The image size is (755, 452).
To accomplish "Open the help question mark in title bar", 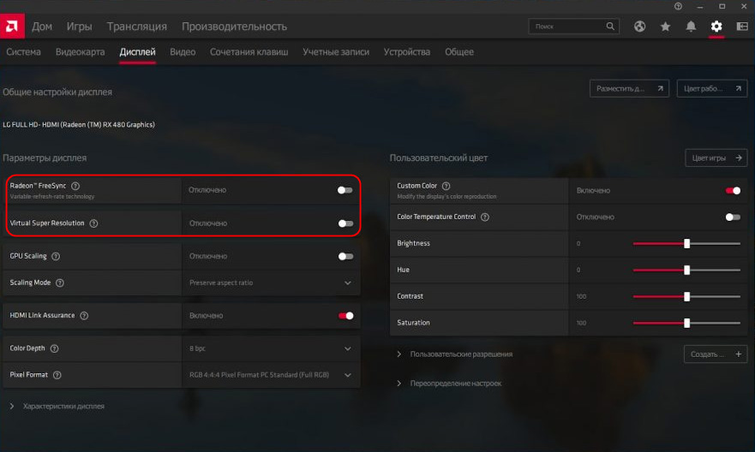I will pos(678,6).
